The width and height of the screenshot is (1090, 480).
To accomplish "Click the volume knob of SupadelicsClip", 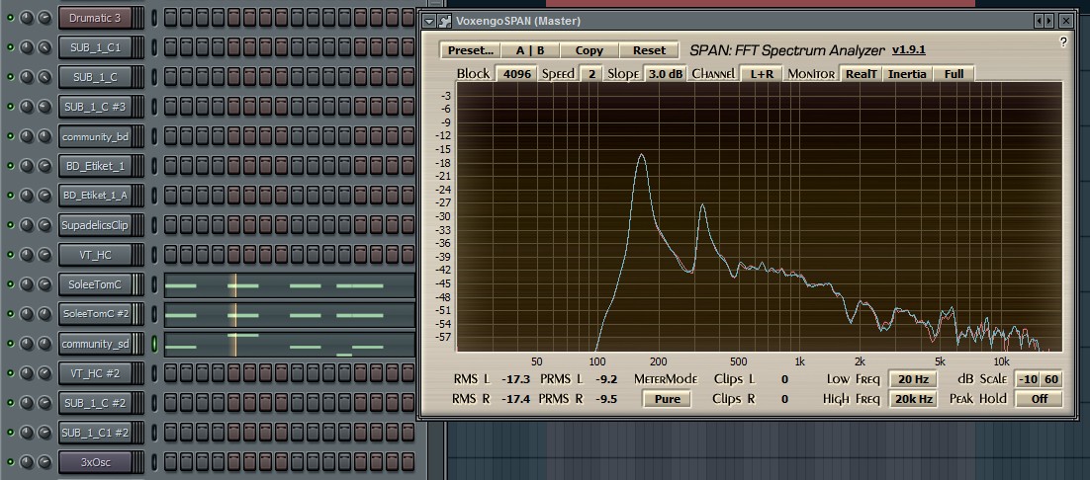I will point(45,225).
